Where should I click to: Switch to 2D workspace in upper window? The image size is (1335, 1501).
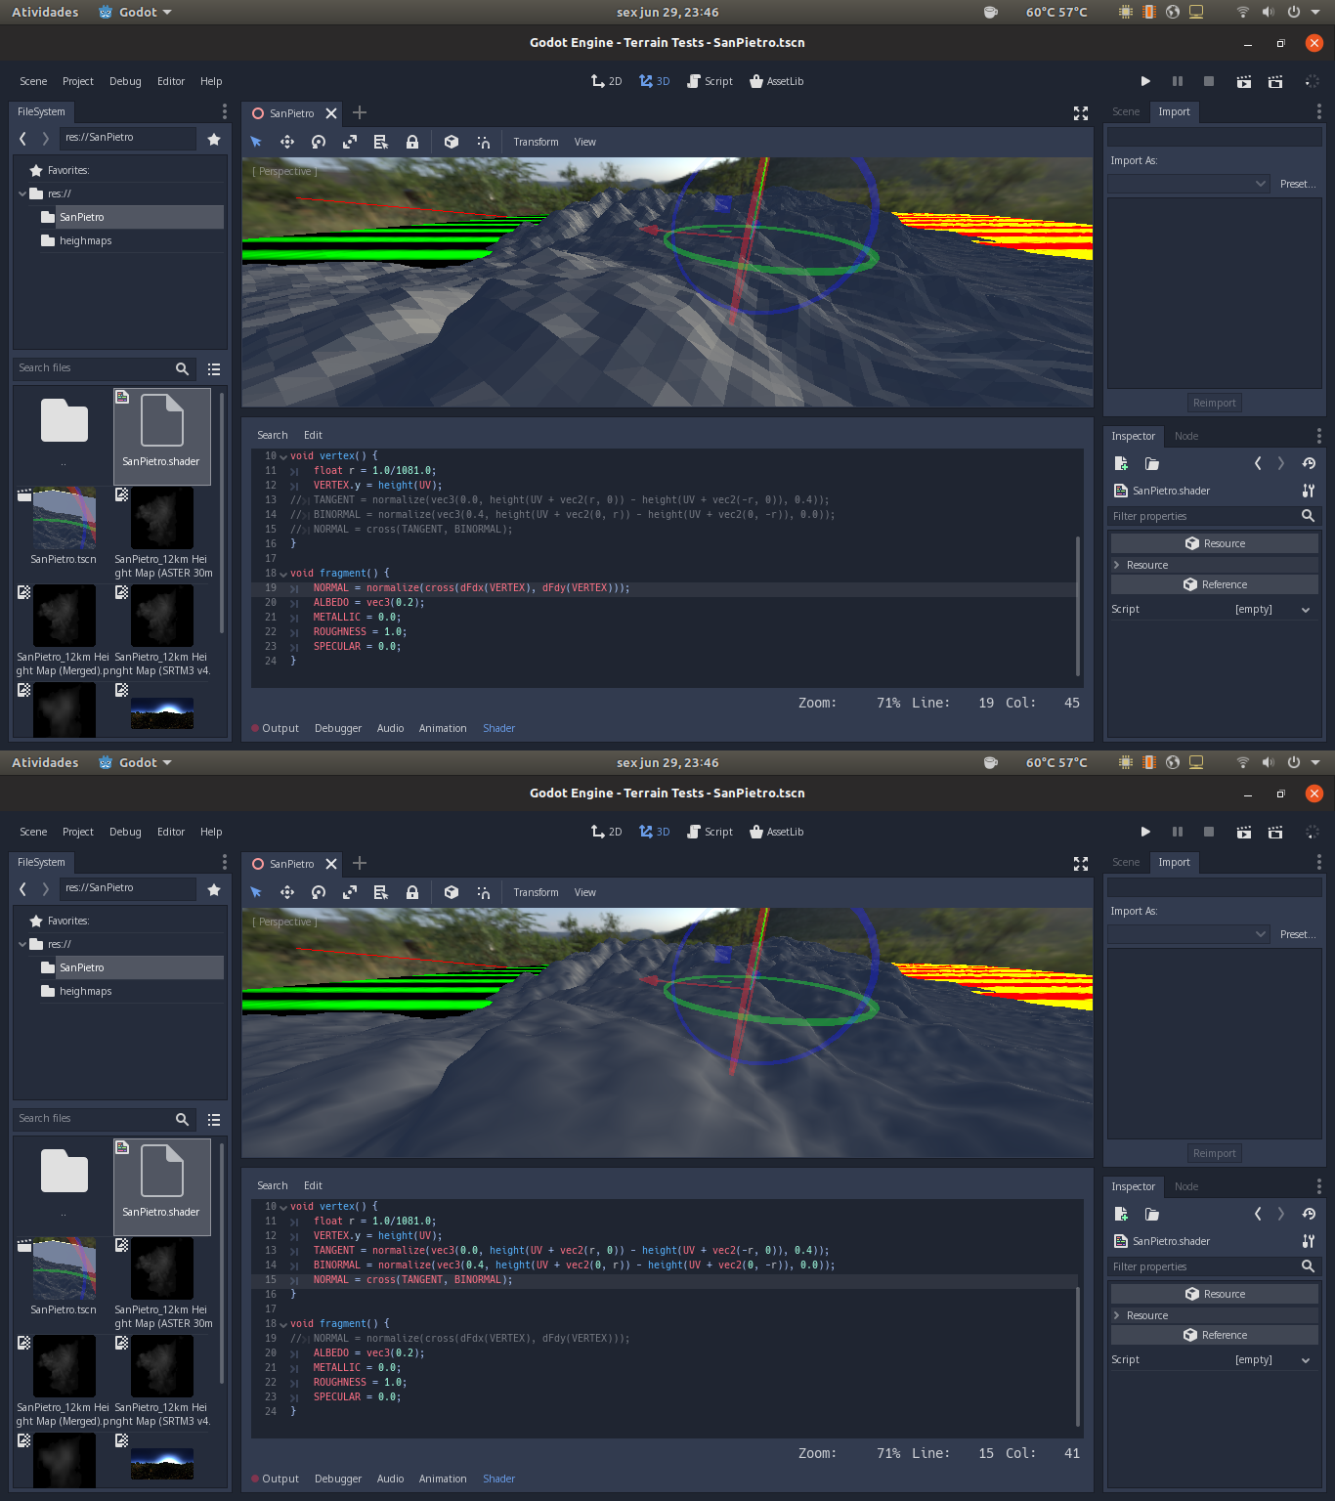click(606, 81)
